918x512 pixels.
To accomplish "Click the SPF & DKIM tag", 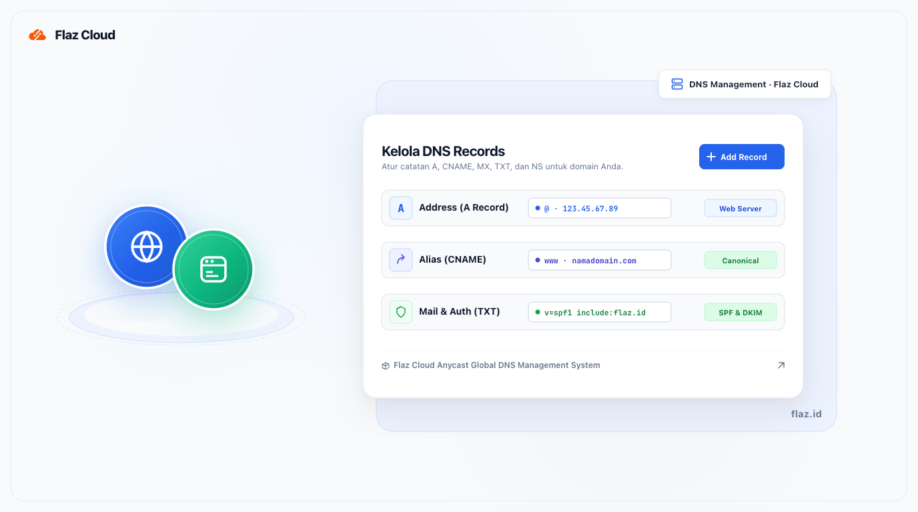I will [741, 312].
